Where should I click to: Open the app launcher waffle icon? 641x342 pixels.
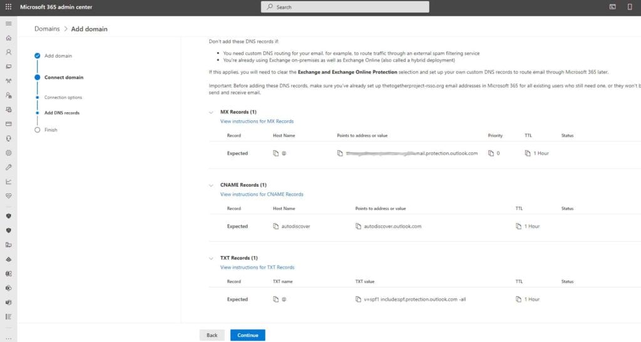coord(8,7)
